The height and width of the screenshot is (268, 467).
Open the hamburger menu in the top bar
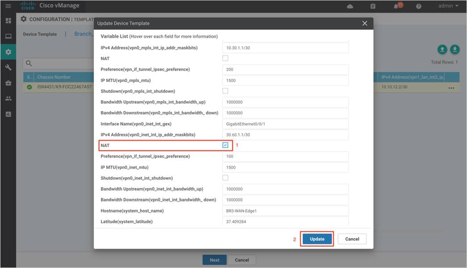(8, 6)
